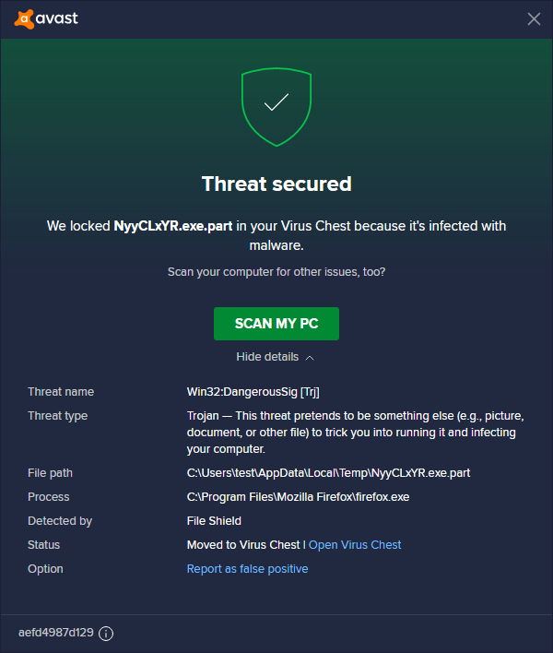Click the file path value under Temp folder
The width and height of the screenshot is (553, 653).
click(x=328, y=473)
